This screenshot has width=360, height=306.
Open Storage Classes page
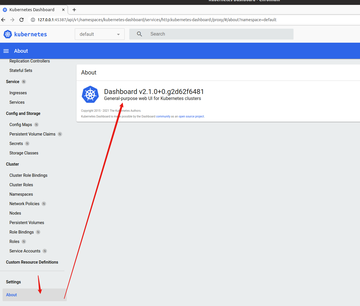(x=24, y=153)
